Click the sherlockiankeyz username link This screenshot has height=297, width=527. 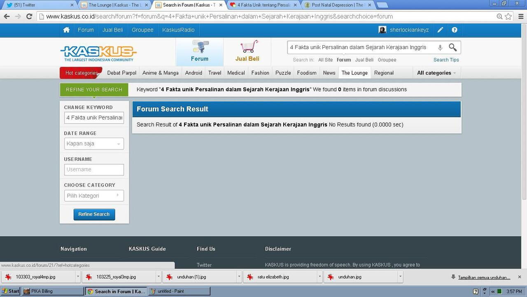[409, 30]
